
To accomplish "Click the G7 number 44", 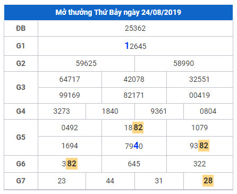I will pyautogui.click(x=110, y=181).
